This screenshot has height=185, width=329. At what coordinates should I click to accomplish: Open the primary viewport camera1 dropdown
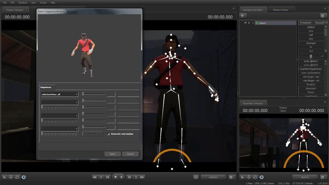pos(214,177)
